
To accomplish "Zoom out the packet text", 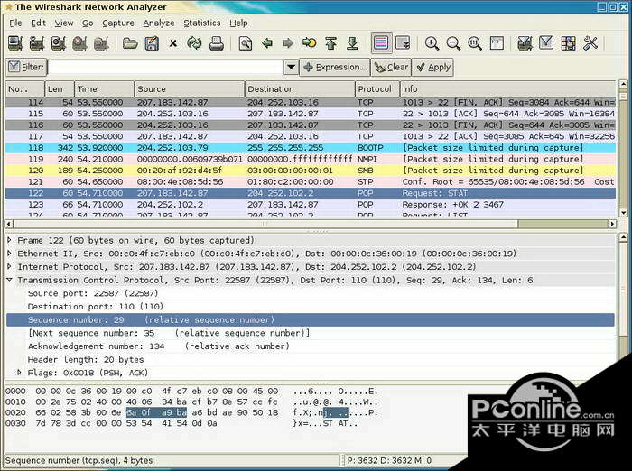I will pos(453,43).
